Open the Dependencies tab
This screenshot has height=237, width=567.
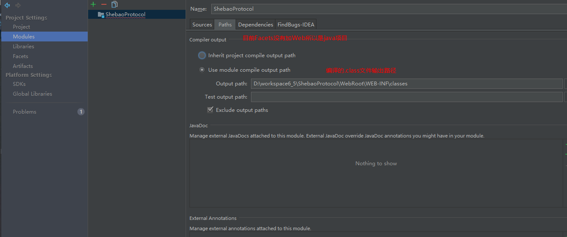point(255,25)
